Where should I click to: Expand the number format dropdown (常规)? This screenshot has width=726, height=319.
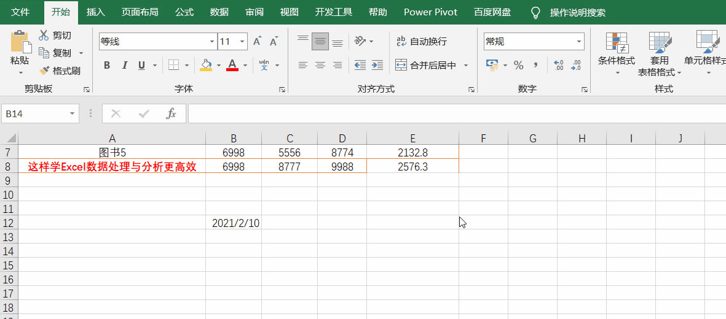pos(579,42)
